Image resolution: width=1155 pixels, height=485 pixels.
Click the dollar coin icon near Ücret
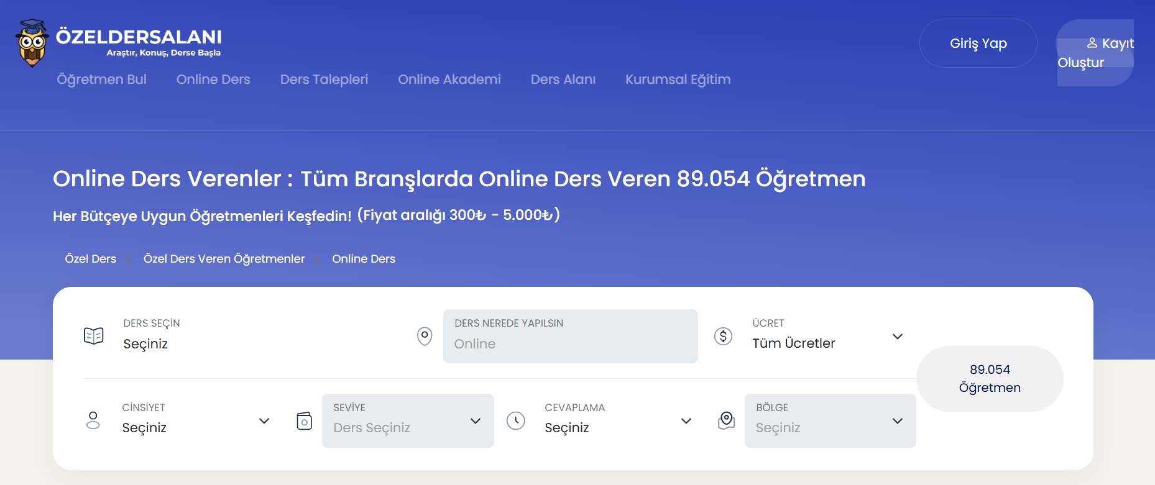[723, 336]
